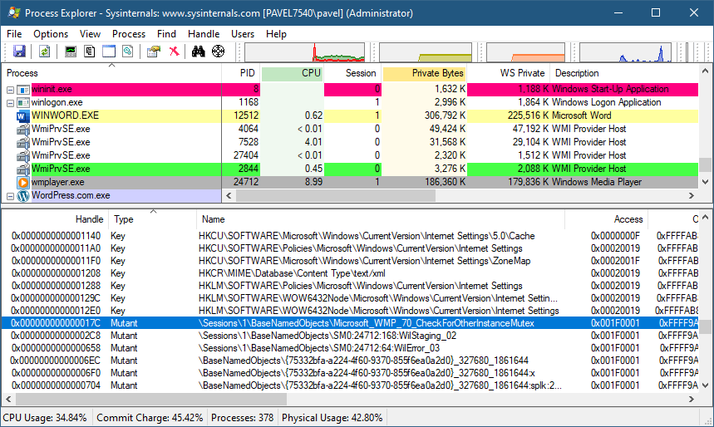714x427 pixels.
Task: Click lower pane vertical scrollbar down arrow
Action: click(705, 385)
